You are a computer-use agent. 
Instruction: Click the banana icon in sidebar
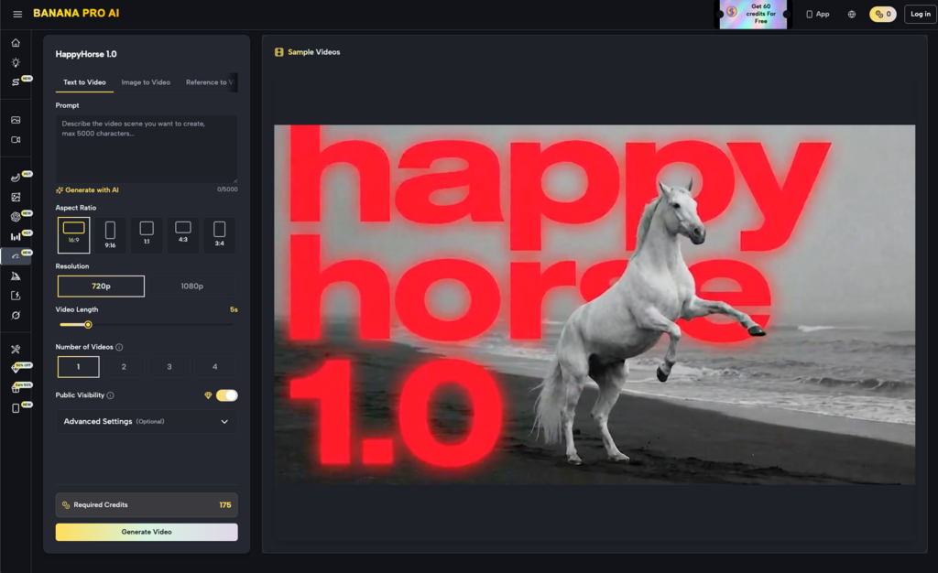[x=16, y=178]
